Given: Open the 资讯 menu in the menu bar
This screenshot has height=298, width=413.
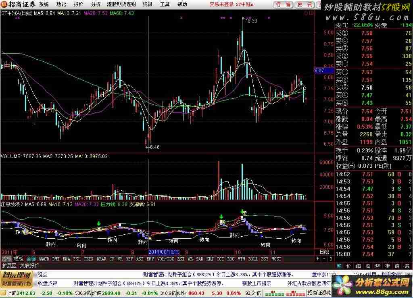Looking at the screenshot, I should coord(147,4).
